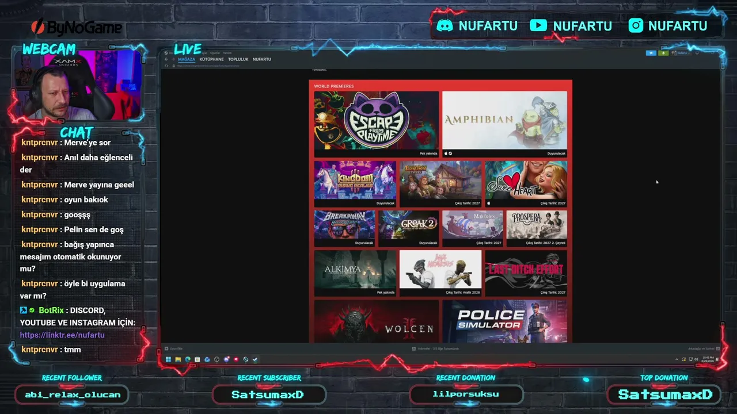Image resolution: width=737 pixels, height=414 pixels.
Task: Open File Explorer from the taskbar
Action: tap(178, 359)
